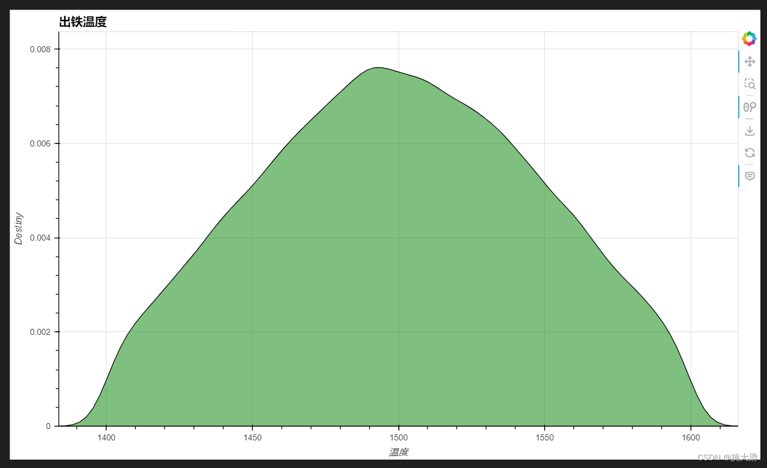This screenshot has height=468, width=767.
Task: Click the x-axis tick 1500
Action: tap(399, 438)
